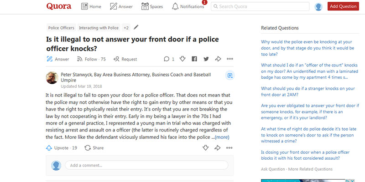Image resolution: width=365 pixels, height=182 pixels.
Task: Click the Add Question button
Action: 343,6
